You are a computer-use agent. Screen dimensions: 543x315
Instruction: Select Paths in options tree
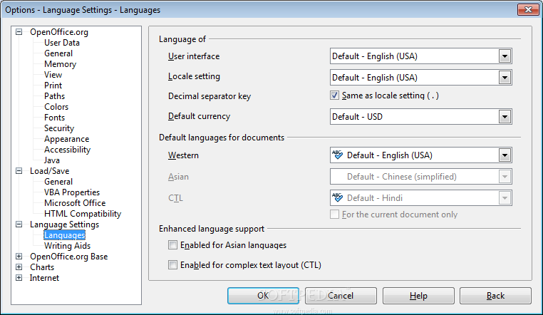tap(54, 96)
